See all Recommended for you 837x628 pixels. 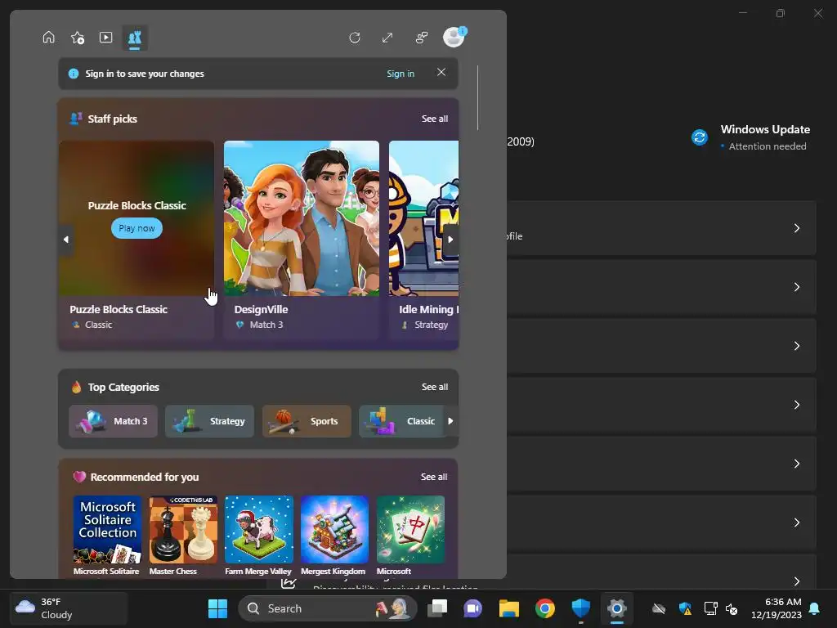click(x=434, y=477)
